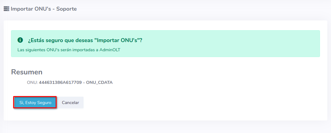
Task: Click the Resumen heading
Action: tap(27, 72)
